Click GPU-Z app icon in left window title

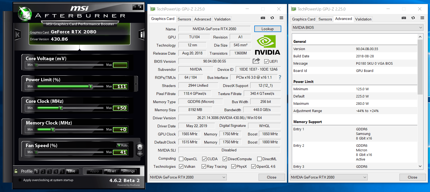[x=153, y=9]
